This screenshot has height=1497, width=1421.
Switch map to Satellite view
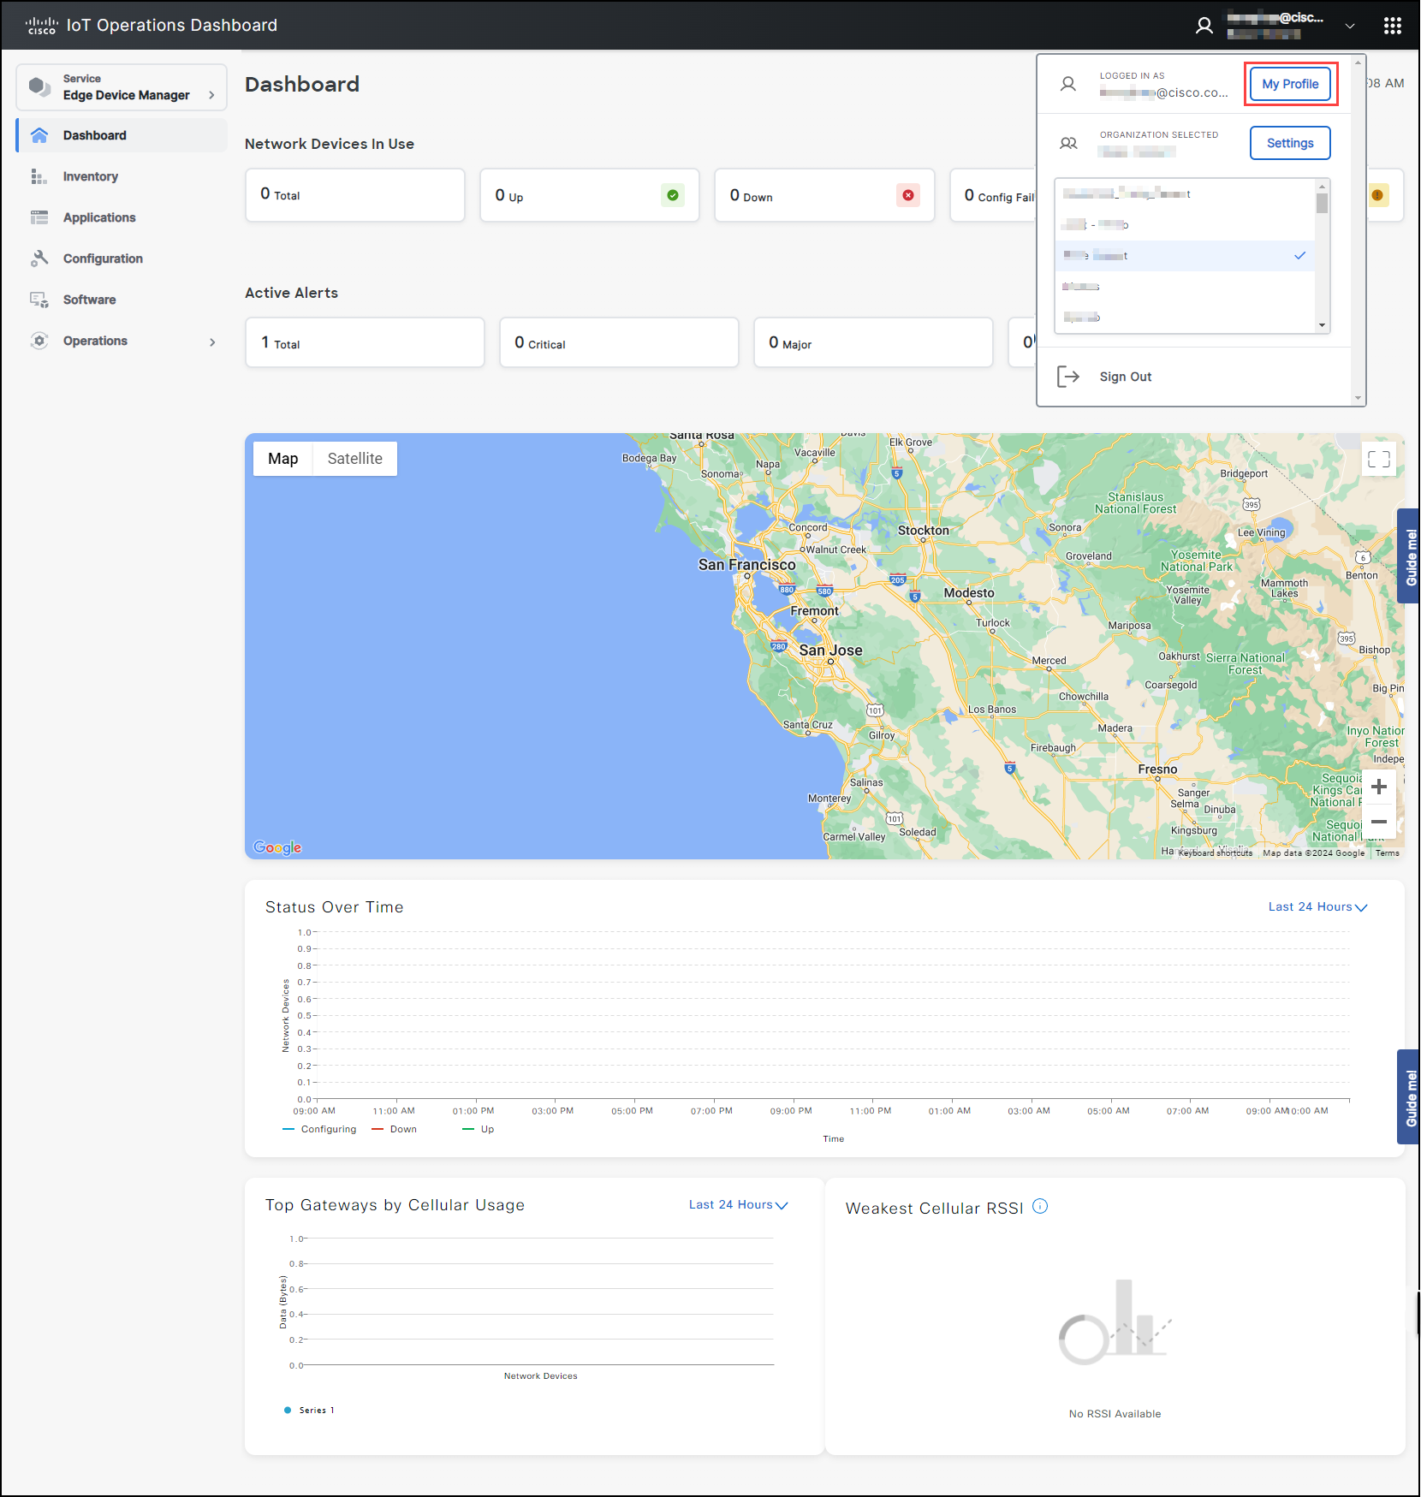(354, 459)
